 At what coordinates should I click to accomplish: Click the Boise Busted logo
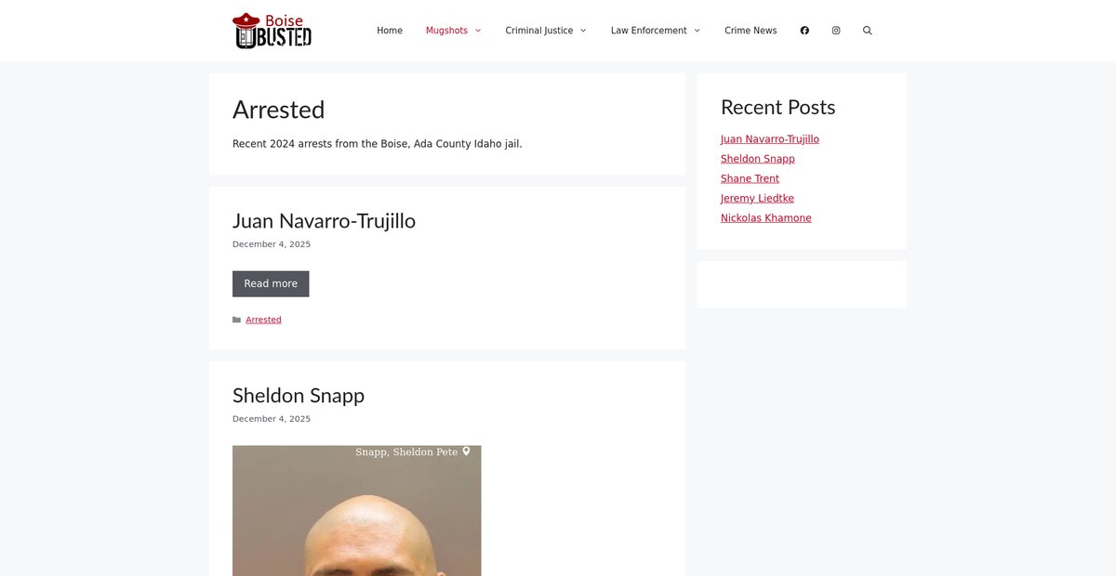(x=272, y=31)
